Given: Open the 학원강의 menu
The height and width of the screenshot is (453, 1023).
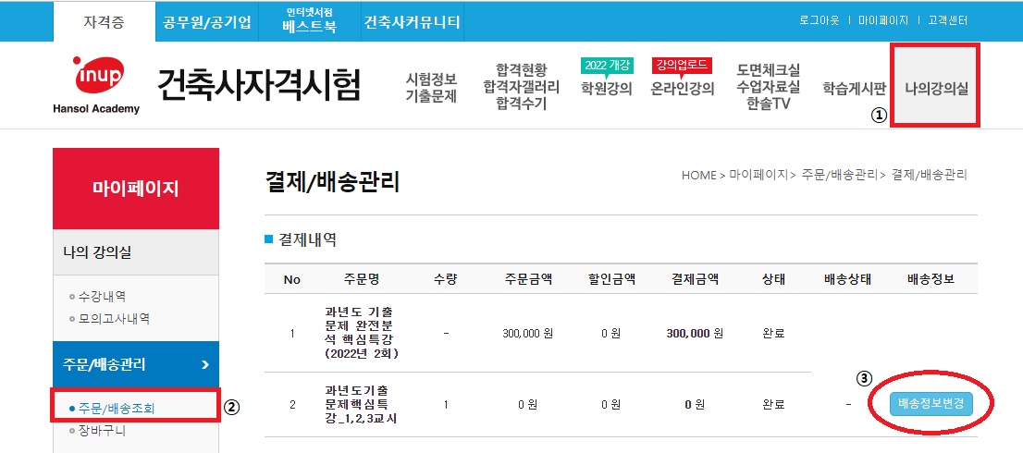Looking at the screenshot, I should coord(607,89).
